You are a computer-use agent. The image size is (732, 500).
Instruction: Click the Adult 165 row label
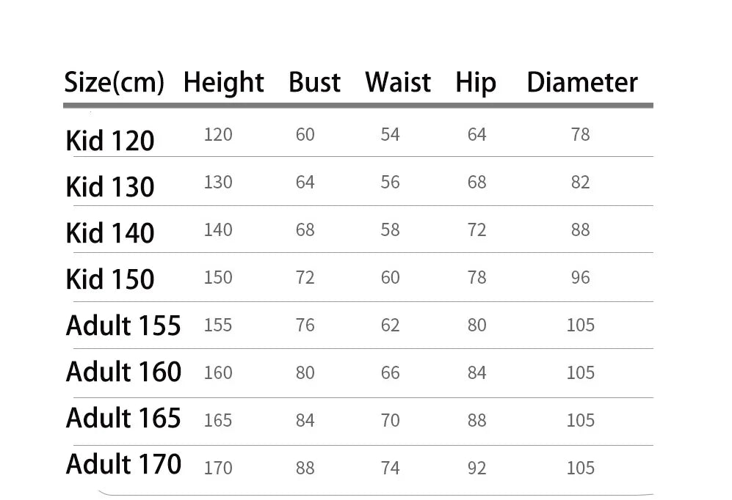coord(123,418)
